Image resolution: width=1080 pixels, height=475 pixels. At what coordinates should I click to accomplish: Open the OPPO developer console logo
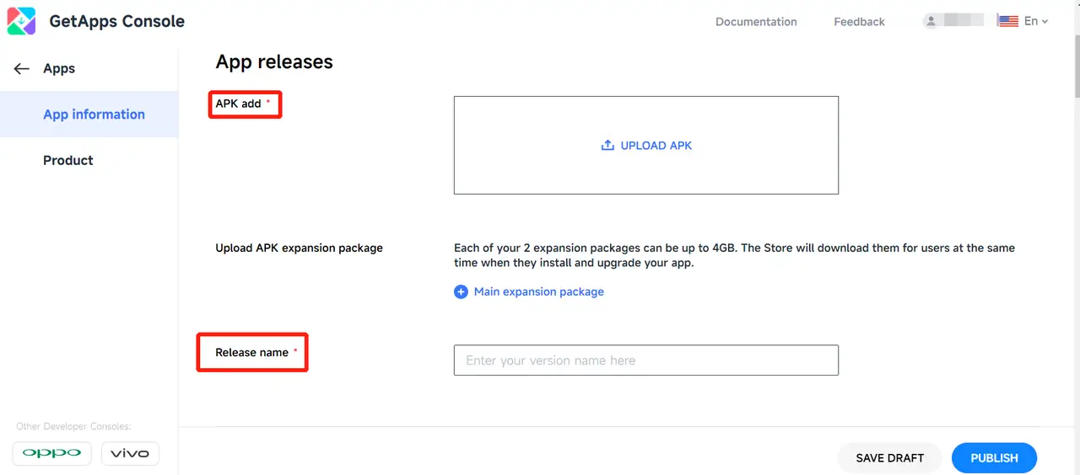(x=52, y=453)
